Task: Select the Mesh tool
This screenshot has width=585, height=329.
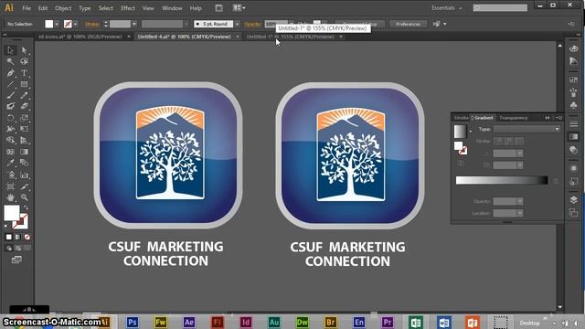Action: click(10, 152)
